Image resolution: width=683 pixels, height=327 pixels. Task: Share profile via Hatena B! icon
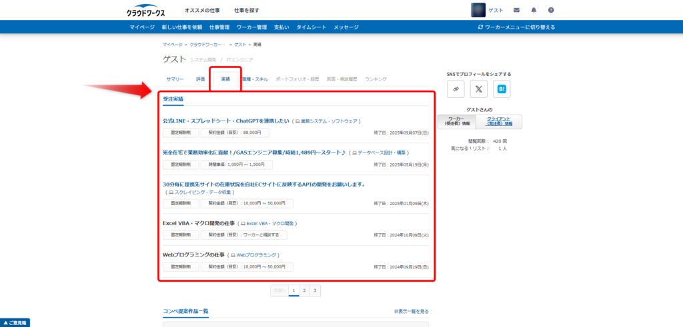pyautogui.click(x=501, y=89)
